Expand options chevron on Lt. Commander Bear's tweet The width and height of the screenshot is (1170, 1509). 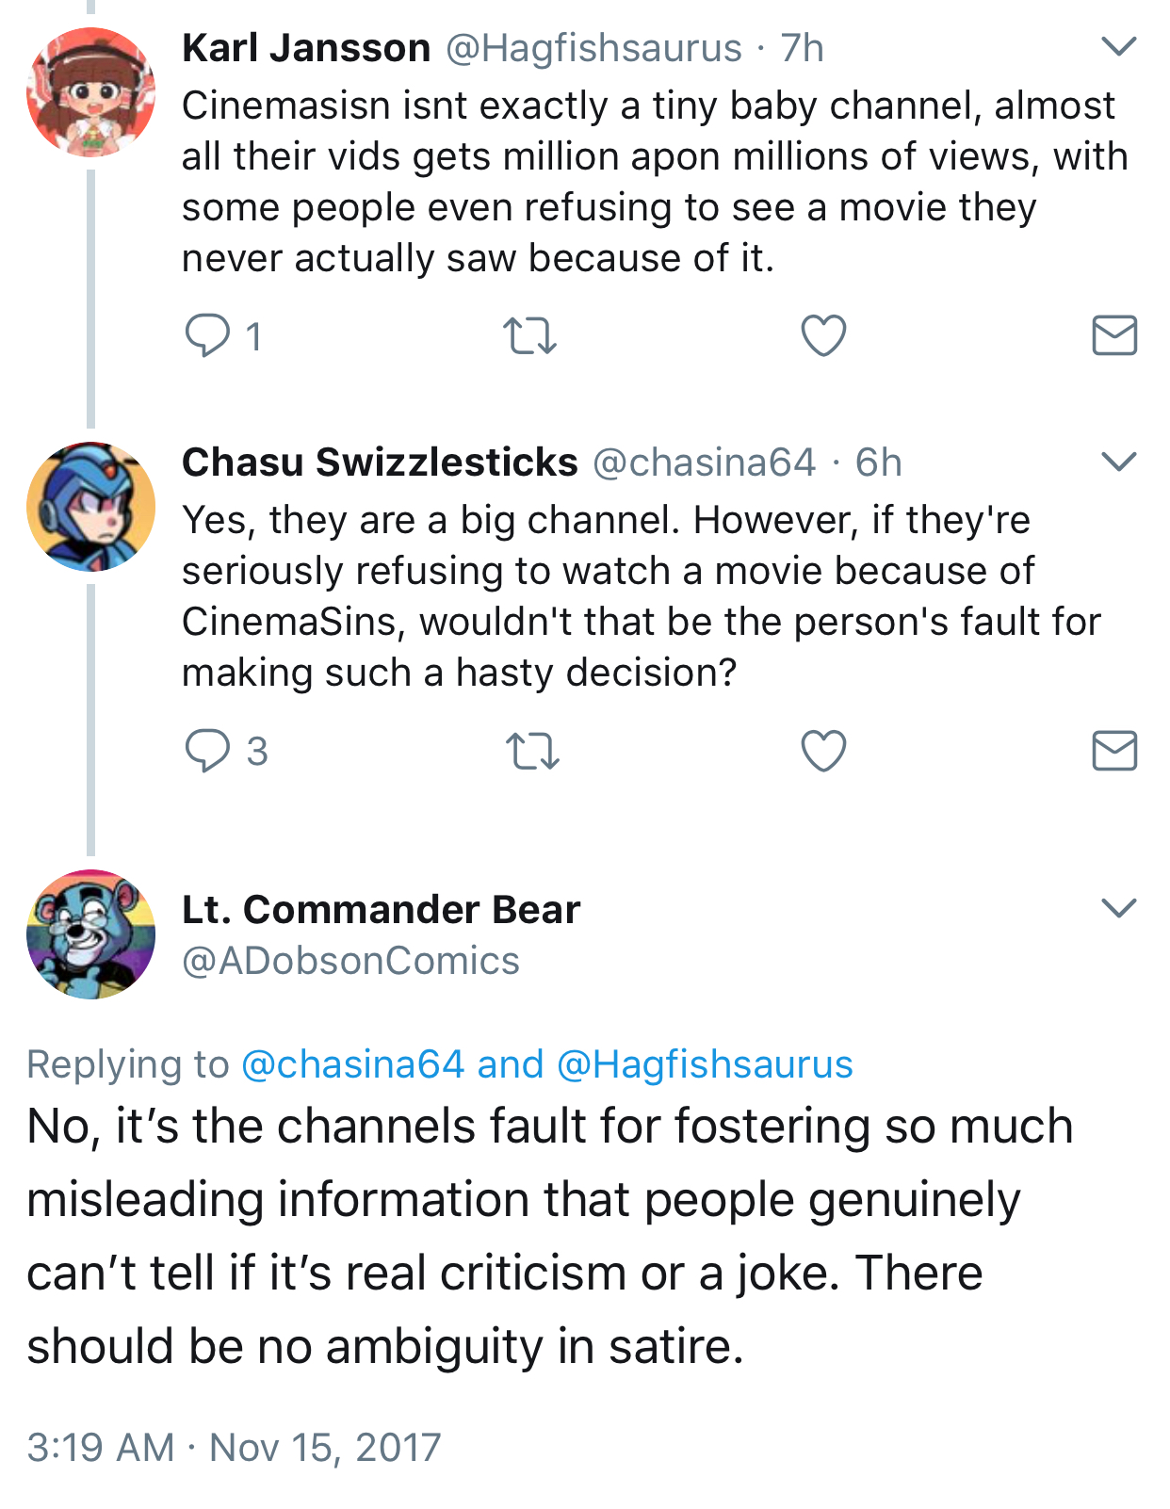point(1119,908)
